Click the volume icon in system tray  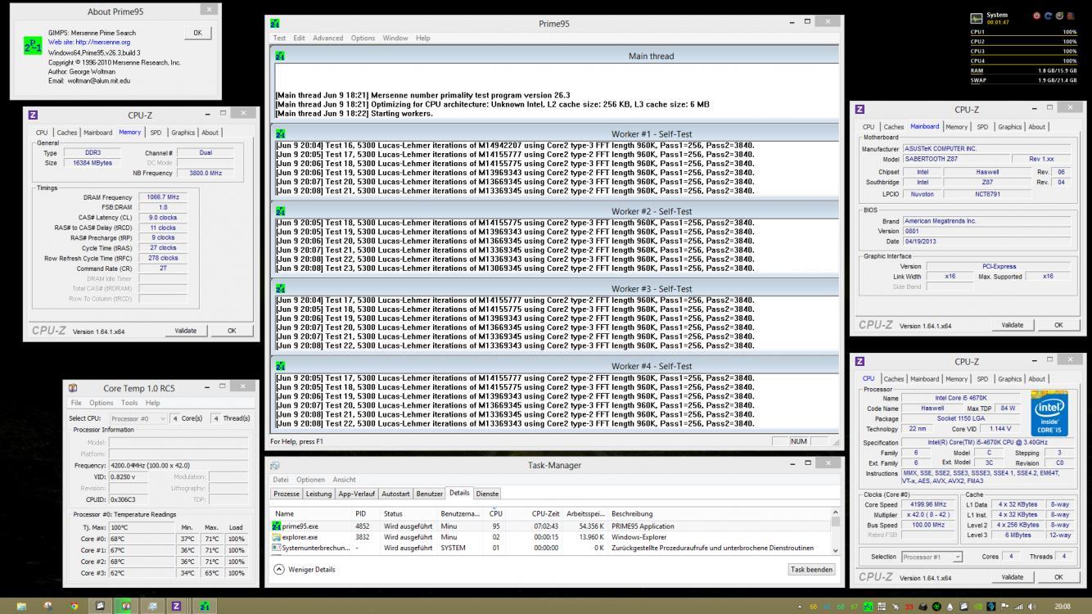click(x=1032, y=607)
